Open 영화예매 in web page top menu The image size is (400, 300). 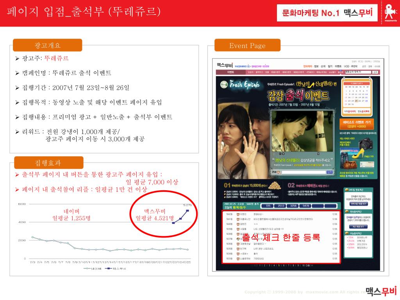click(307, 66)
